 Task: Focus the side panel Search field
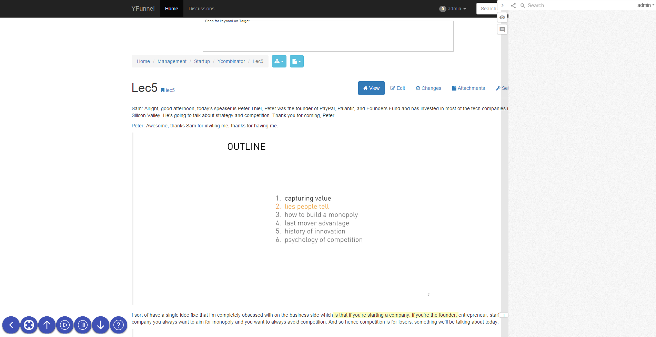[x=579, y=6]
